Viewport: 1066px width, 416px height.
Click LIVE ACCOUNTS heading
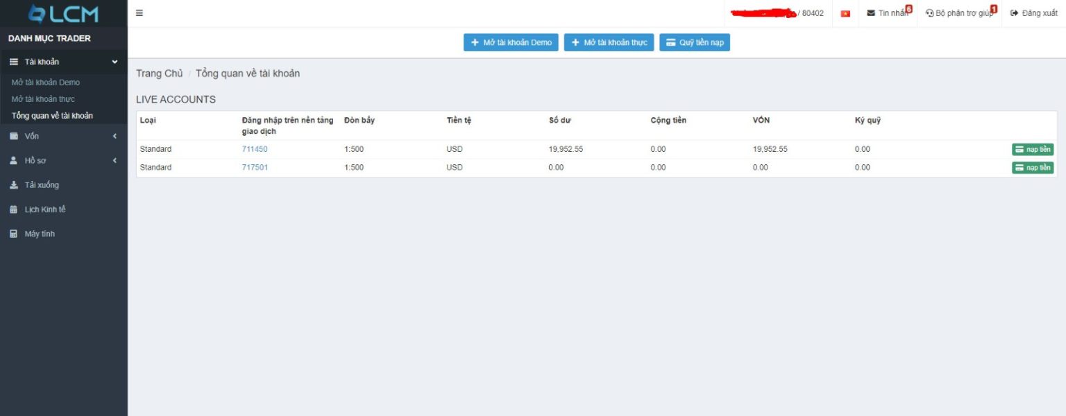point(176,99)
